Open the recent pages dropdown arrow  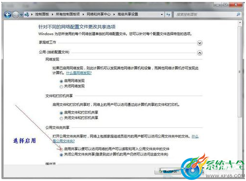click(x=21, y=15)
